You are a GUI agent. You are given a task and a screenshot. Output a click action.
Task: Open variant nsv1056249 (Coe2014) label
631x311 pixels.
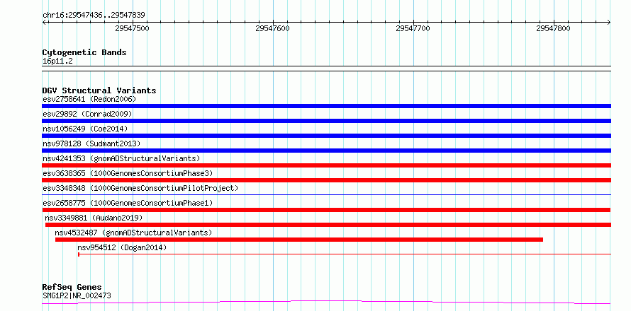[85, 129]
